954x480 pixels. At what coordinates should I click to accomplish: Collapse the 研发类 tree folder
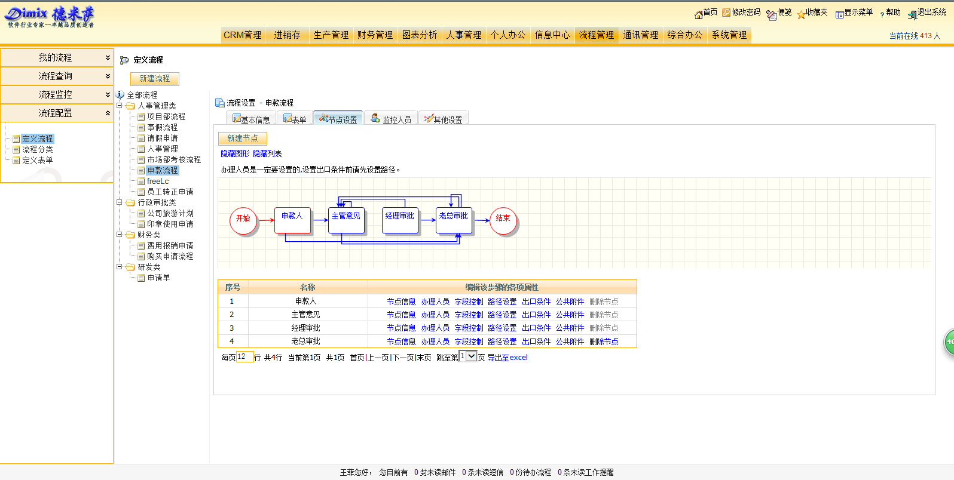point(120,267)
